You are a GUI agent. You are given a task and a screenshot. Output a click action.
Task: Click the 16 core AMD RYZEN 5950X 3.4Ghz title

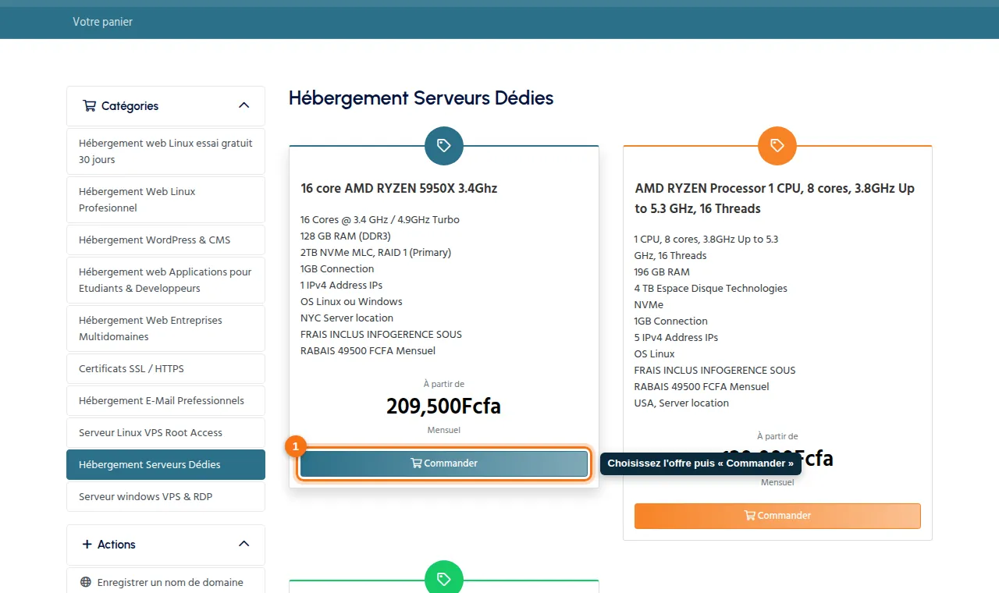click(x=399, y=188)
